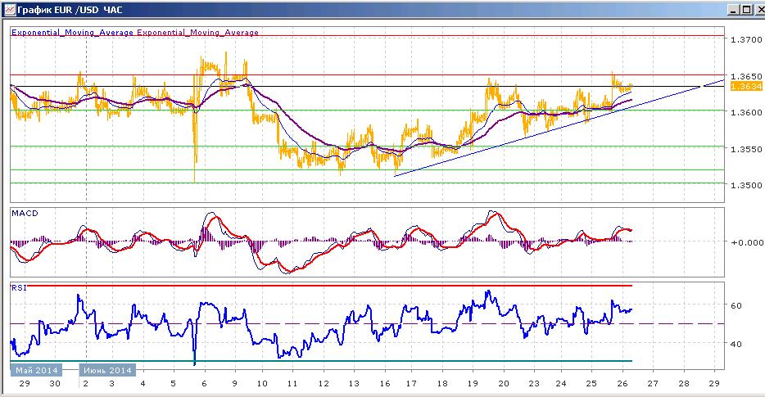The image size is (765, 397).
Task: Click the 'Май 2014' month label
Action: click(37, 370)
